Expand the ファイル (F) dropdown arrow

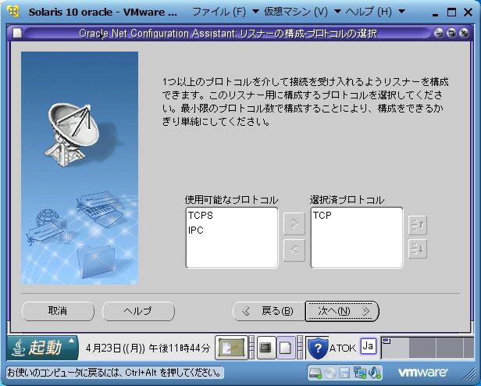(255, 12)
